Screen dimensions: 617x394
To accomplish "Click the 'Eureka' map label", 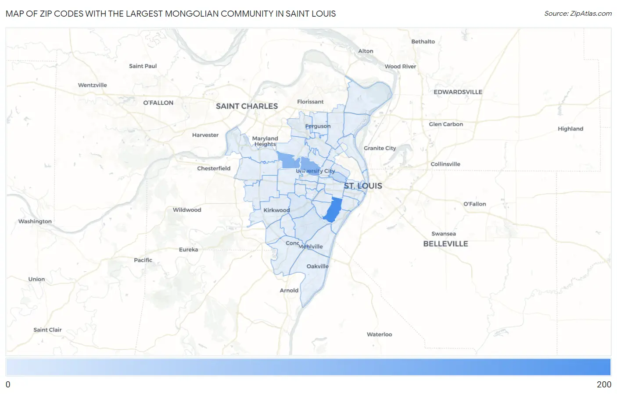I will point(188,249).
